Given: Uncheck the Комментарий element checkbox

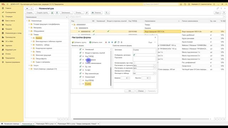Looking at the screenshot, I should pos(80,77).
